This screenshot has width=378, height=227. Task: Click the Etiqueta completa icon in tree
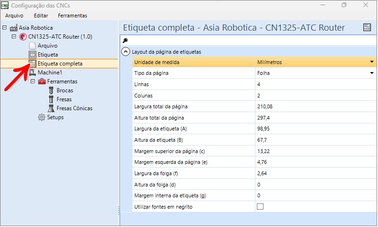[33, 64]
